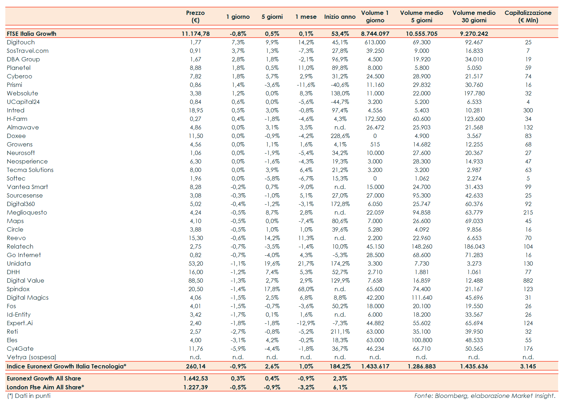Click the "Reti" row name
This screenshot has width=563, height=400.
pos(12,332)
